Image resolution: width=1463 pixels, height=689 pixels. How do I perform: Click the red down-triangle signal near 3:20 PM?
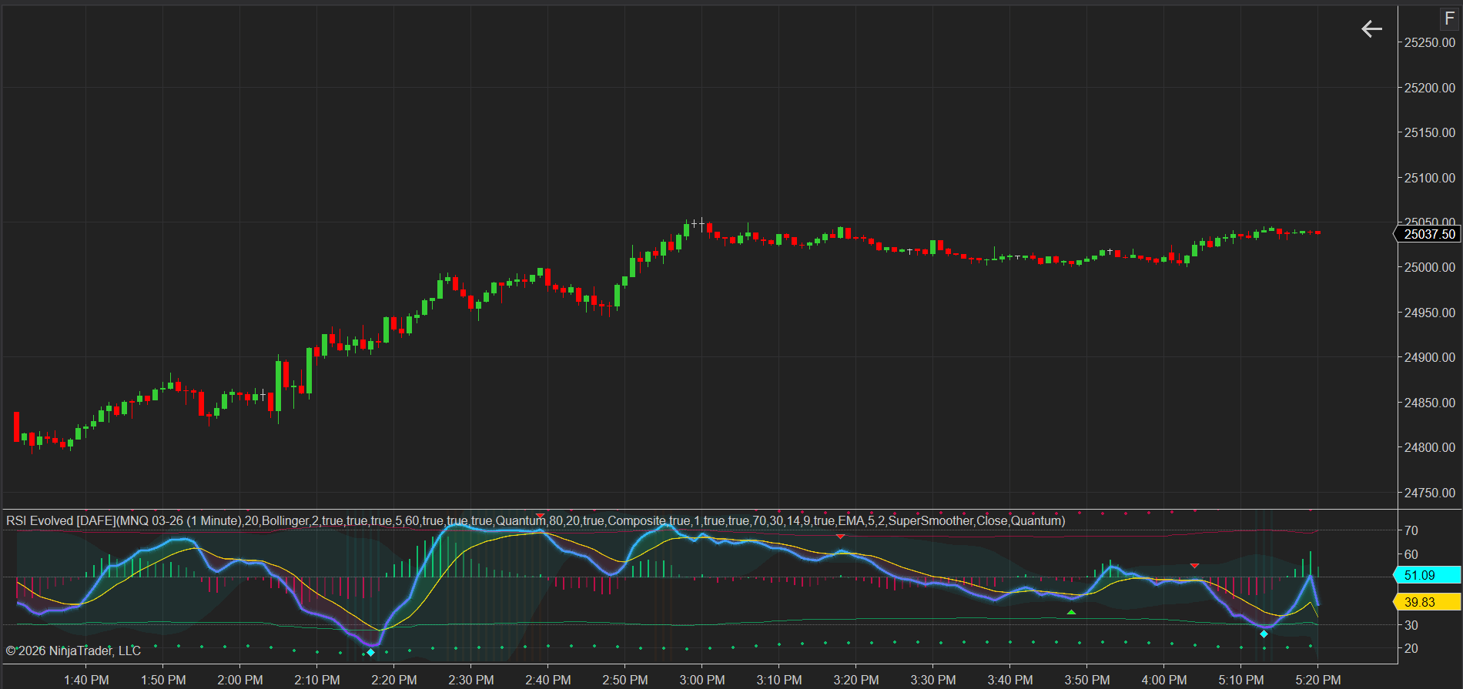[840, 536]
